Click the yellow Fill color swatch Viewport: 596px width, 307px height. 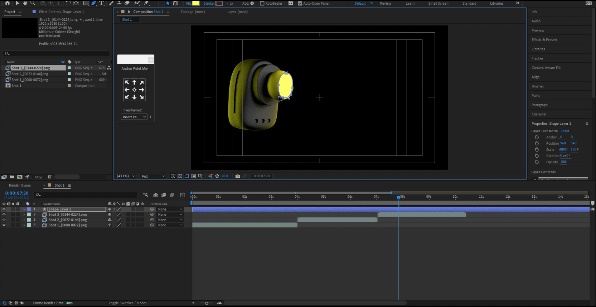pyautogui.click(x=196, y=3)
